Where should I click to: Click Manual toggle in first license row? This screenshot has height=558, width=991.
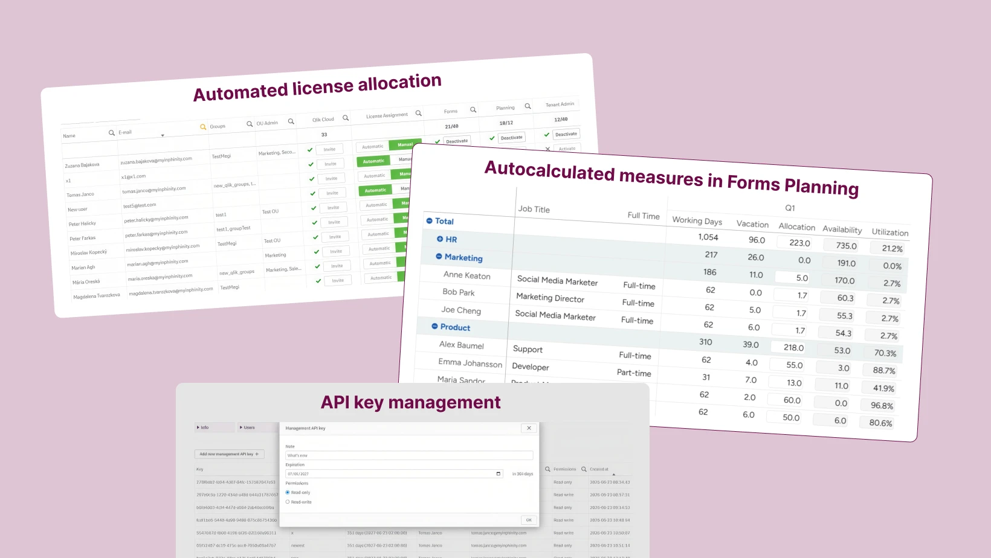(405, 144)
